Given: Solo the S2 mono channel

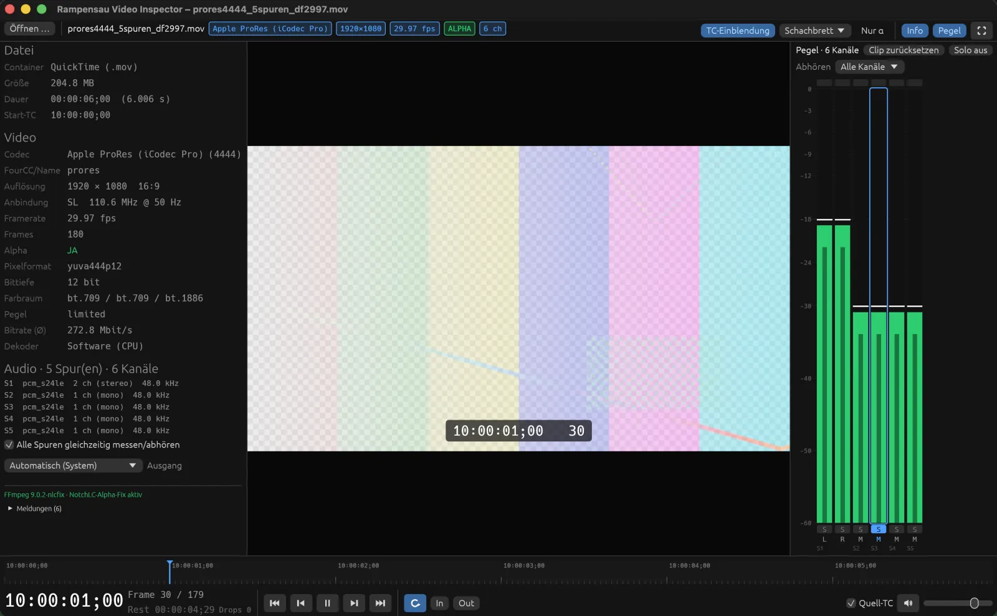Looking at the screenshot, I should [x=861, y=529].
